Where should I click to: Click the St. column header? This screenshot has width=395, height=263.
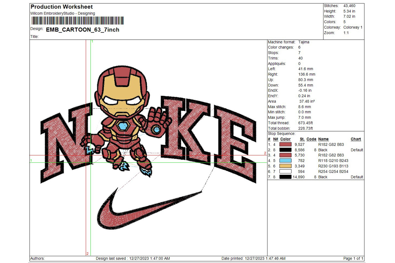[x=302, y=139]
